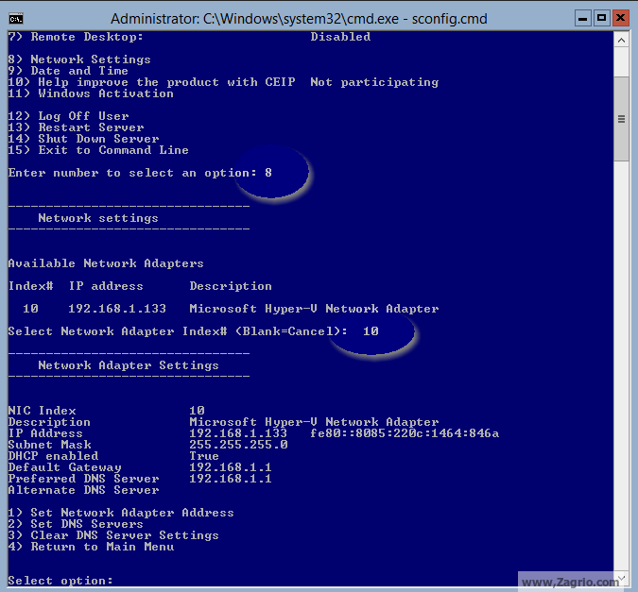Click 'Select Network Adapter Index#' prompt text
Image resolution: width=638 pixels, height=592 pixels.
coord(178,331)
